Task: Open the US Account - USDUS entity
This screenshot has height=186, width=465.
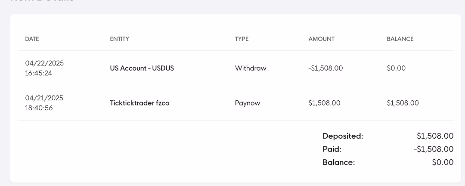Action: 142,68
